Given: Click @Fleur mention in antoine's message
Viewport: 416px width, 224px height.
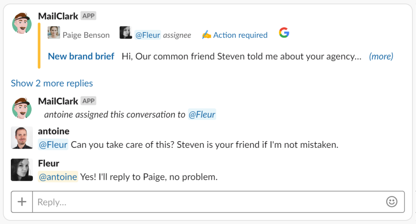Looking at the screenshot, I should [x=53, y=145].
